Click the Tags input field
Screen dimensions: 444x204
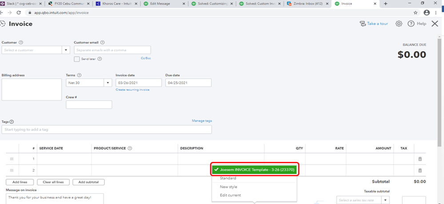coord(107,130)
